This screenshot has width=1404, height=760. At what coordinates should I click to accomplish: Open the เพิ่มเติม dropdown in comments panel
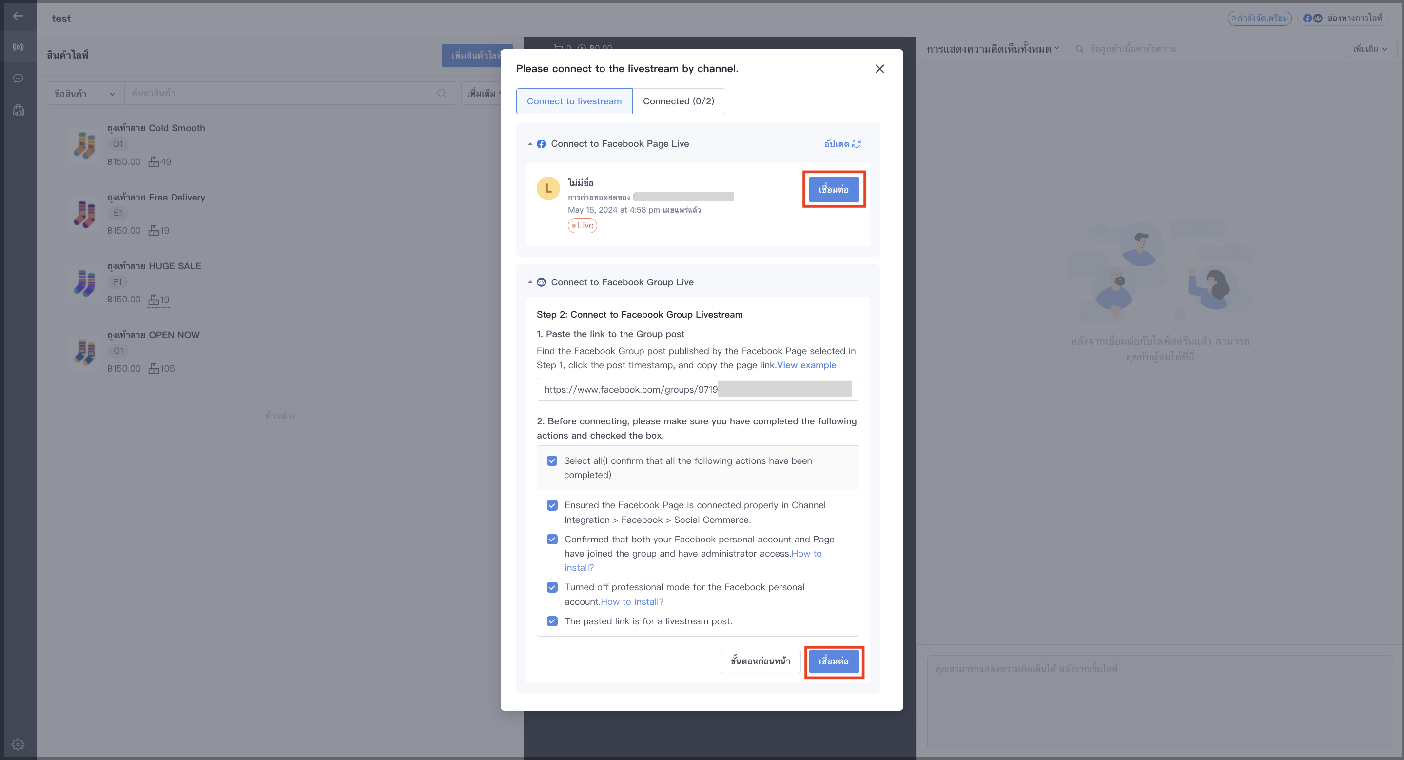(1371, 49)
